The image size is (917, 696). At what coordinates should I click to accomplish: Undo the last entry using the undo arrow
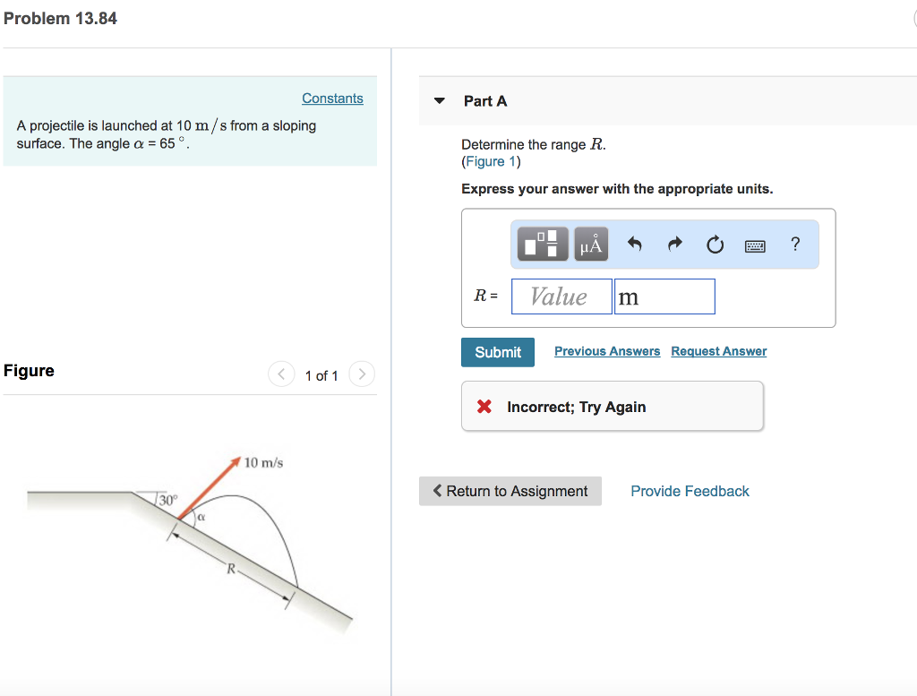635,244
